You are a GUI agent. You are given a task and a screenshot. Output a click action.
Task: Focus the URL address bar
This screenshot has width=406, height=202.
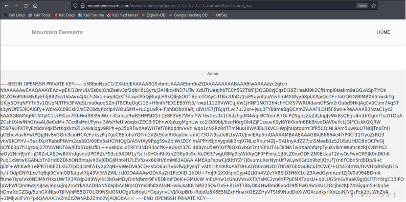pyautogui.click(x=224, y=6)
